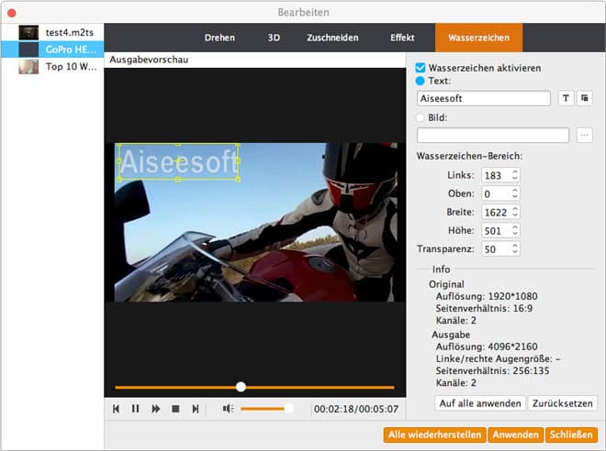Select the Text watermark radio button
Image resolution: width=606 pixels, height=451 pixels.
pyautogui.click(x=421, y=81)
